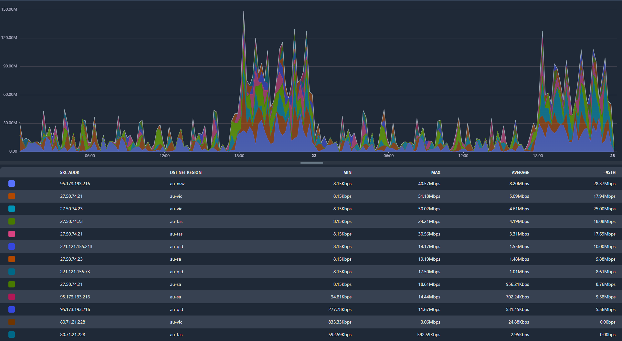Sort table by MIN column header

click(x=347, y=173)
